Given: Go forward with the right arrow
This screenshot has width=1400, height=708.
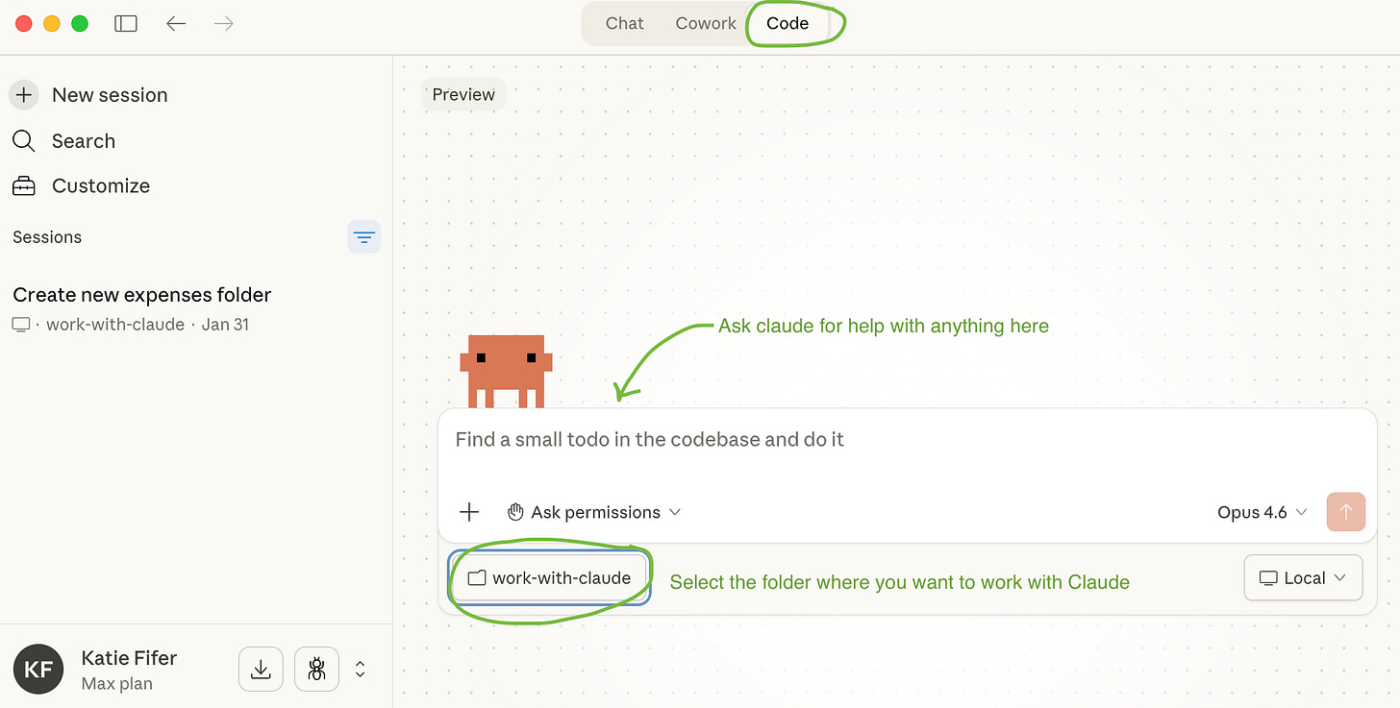Looking at the screenshot, I should 224,24.
